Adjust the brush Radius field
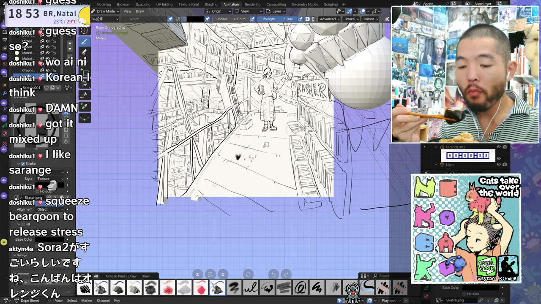The image size is (541, 304). coord(231,19)
